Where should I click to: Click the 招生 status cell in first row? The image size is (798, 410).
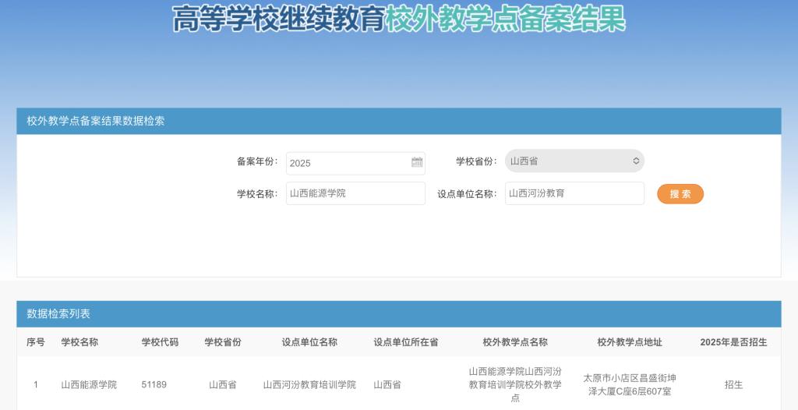[x=733, y=384]
